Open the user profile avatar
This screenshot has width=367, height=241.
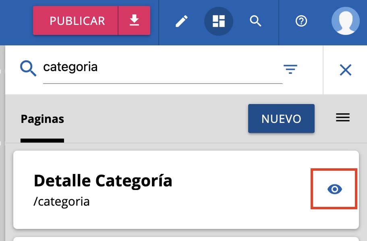[345, 21]
